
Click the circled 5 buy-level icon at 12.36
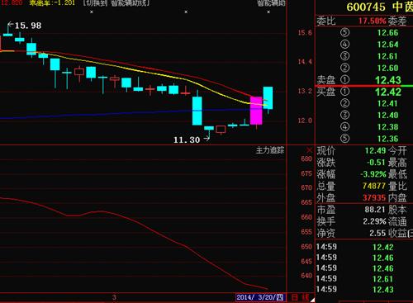[344, 139]
